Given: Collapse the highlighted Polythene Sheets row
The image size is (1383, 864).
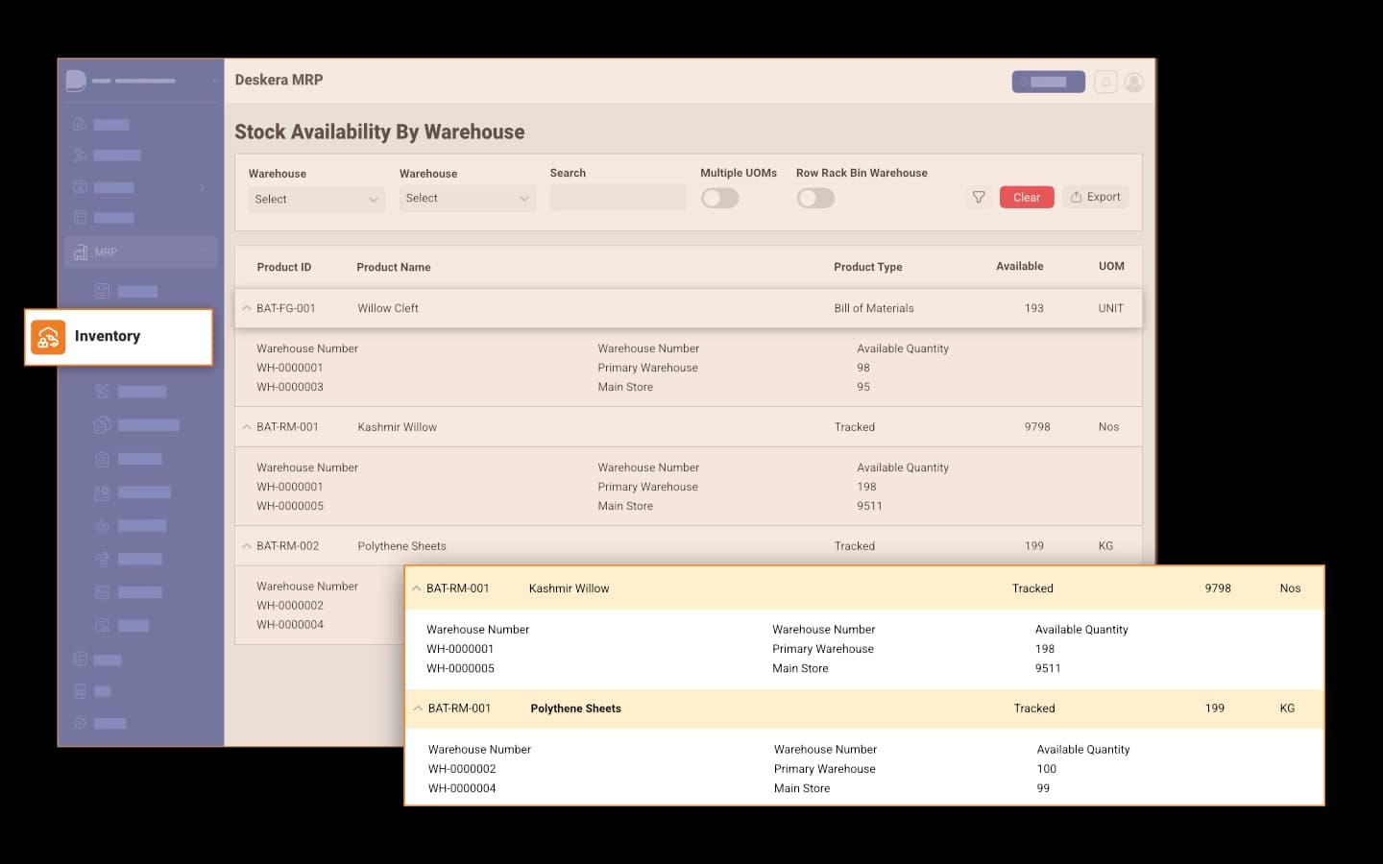Looking at the screenshot, I should click(418, 708).
